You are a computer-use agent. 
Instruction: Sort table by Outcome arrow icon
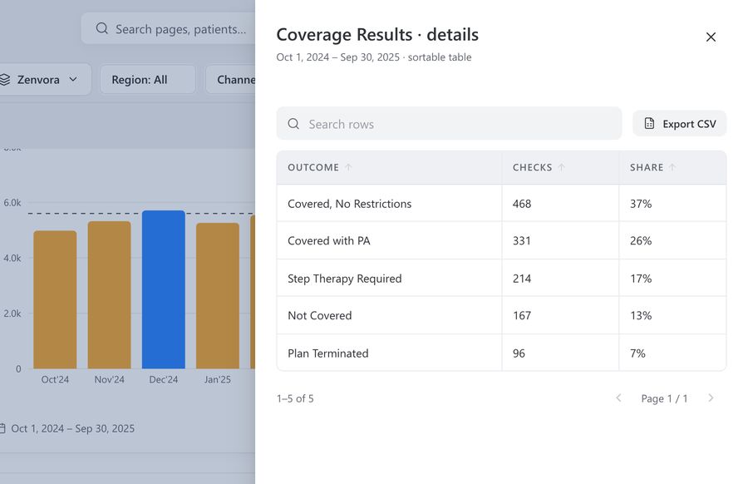(348, 167)
